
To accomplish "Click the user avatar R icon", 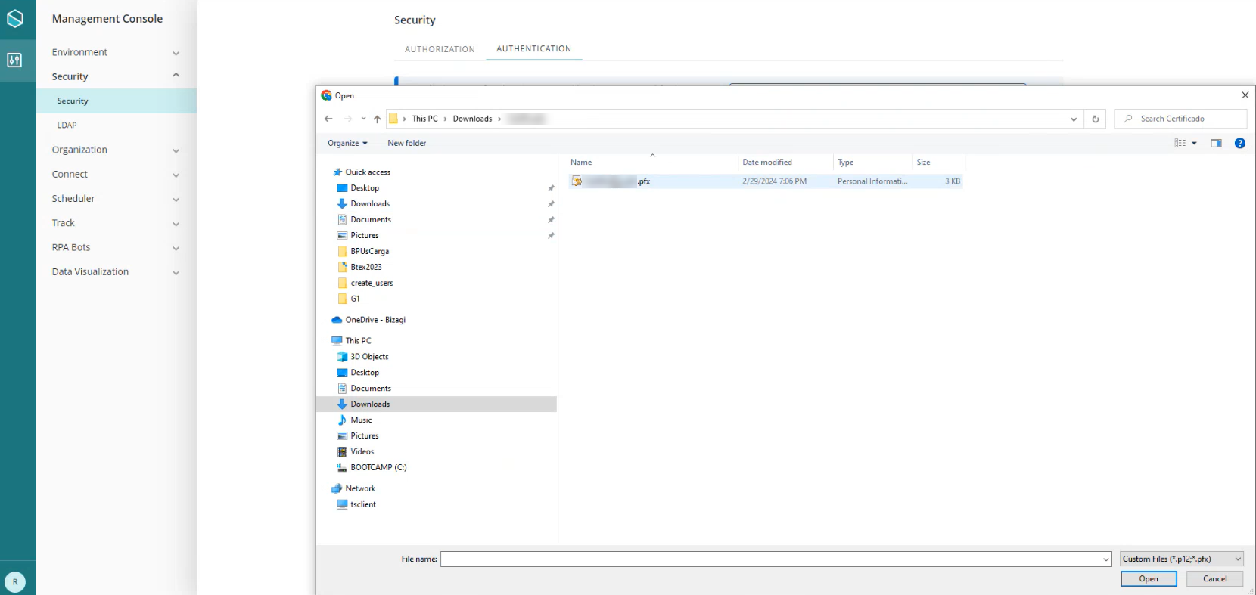I will coord(15,582).
